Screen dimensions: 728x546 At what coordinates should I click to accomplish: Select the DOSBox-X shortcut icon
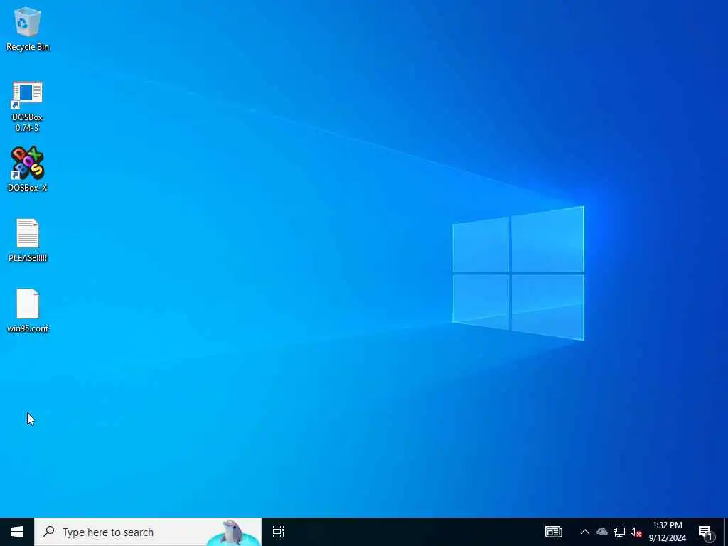28,169
